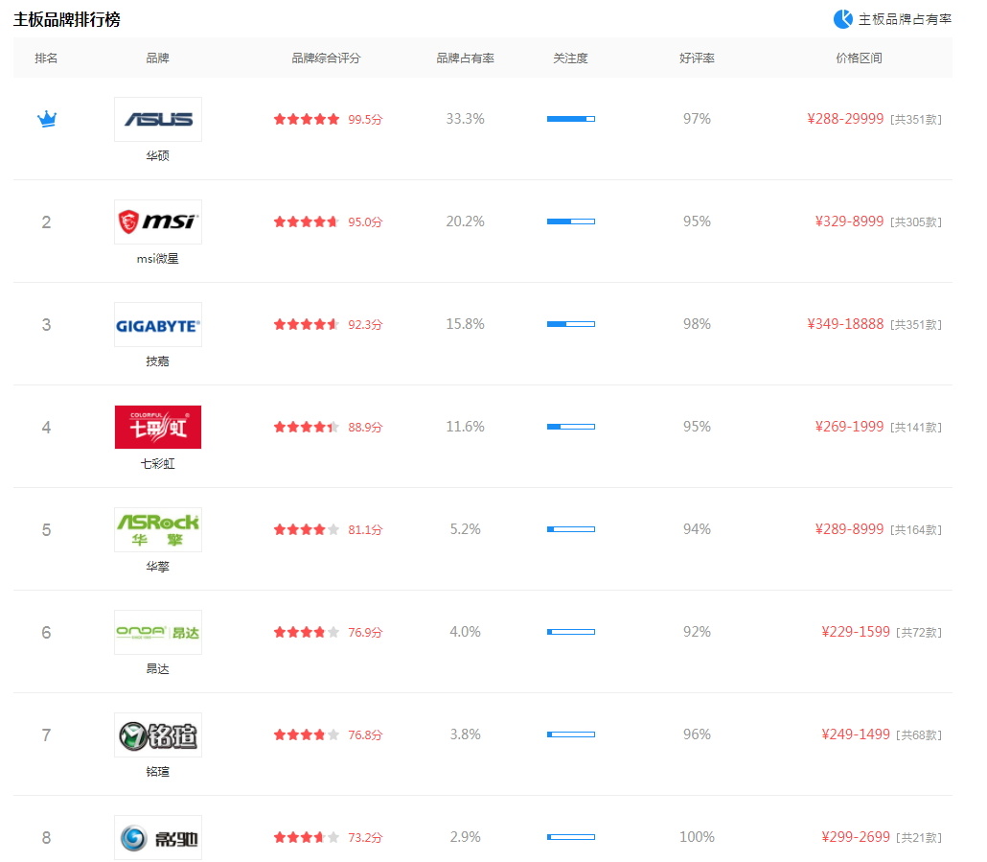Click the 好评率 column header
Viewport: 987px width, 862px height.
(x=697, y=58)
